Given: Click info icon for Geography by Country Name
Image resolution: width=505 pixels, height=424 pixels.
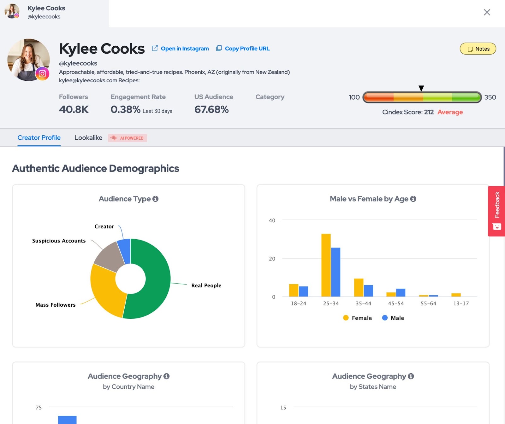Looking at the screenshot, I should coord(166,376).
